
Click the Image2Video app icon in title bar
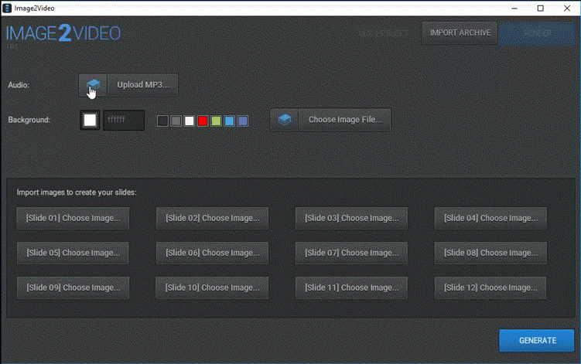pyautogui.click(x=7, y=9)
